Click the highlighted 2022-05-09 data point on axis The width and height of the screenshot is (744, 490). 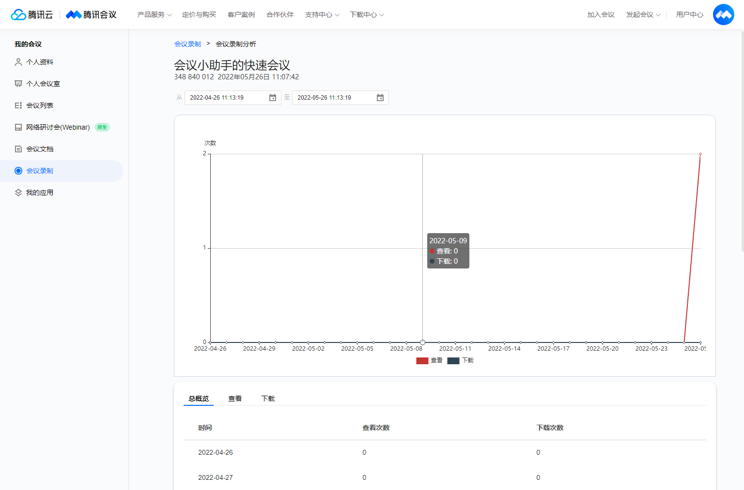pos(422,342)
